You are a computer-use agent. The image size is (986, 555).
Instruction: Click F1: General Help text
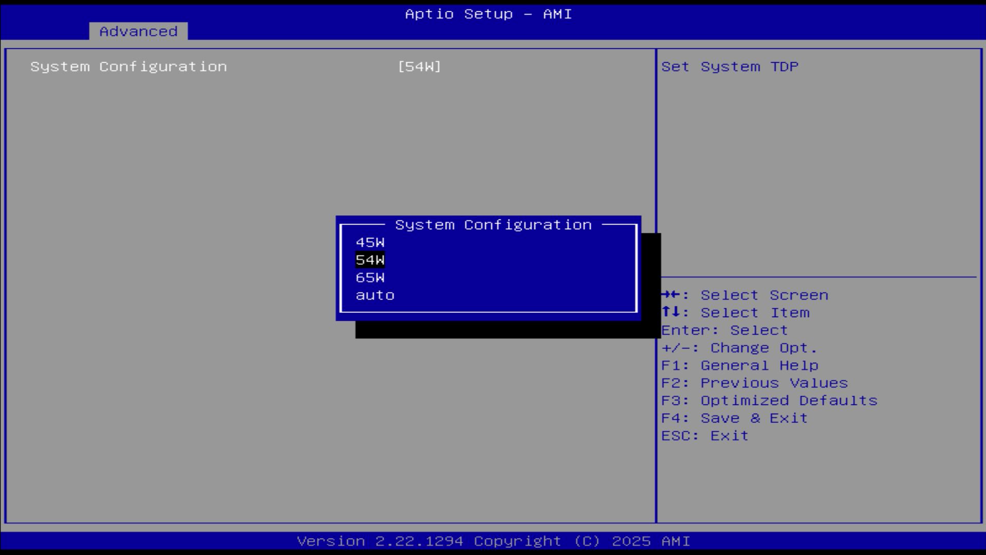(x=739, y=365)
